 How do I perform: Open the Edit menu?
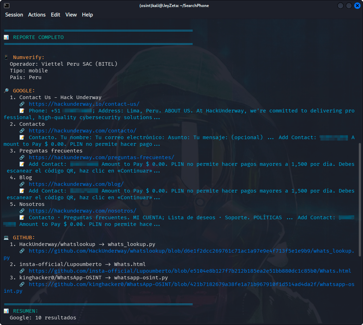click(x=56, y=15)
